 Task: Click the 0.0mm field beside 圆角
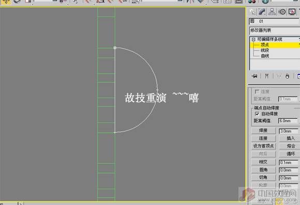point(289,170)
